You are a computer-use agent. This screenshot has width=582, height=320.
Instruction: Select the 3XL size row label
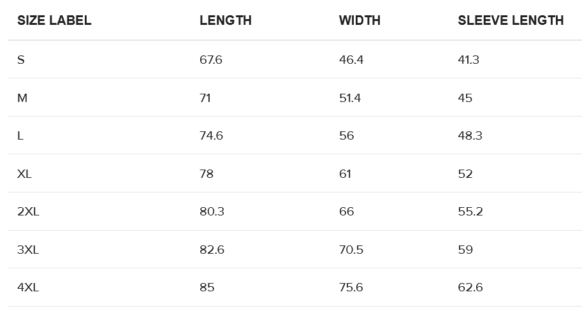28,250
